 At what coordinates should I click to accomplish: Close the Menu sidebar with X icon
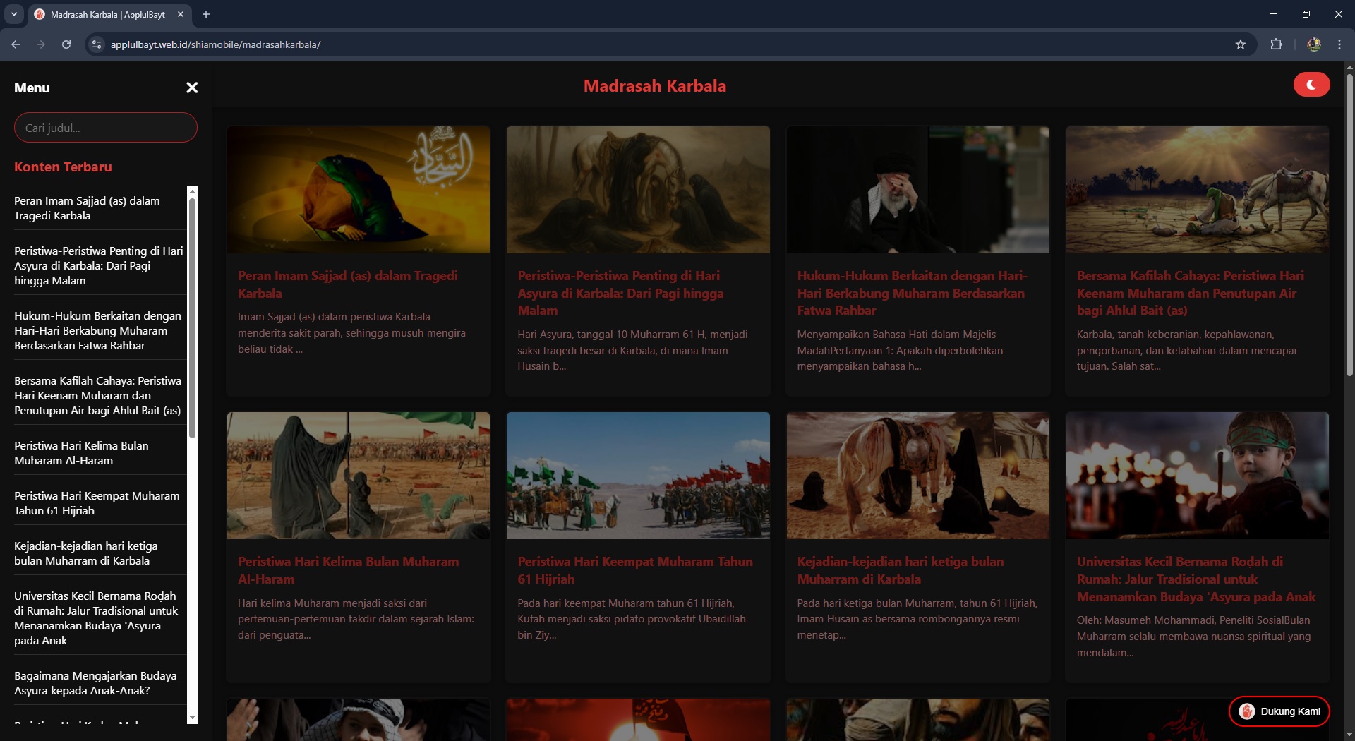(192, 88)
